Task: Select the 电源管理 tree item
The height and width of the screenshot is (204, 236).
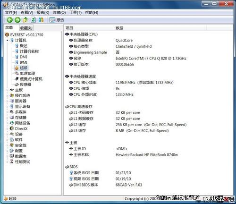Action: (27, 73)
